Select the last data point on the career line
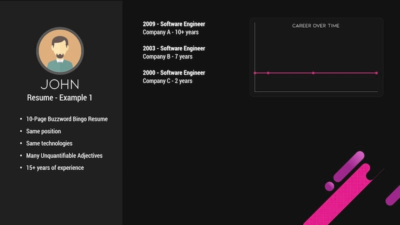This screenshot has width=400, height=225. point(376,73)
